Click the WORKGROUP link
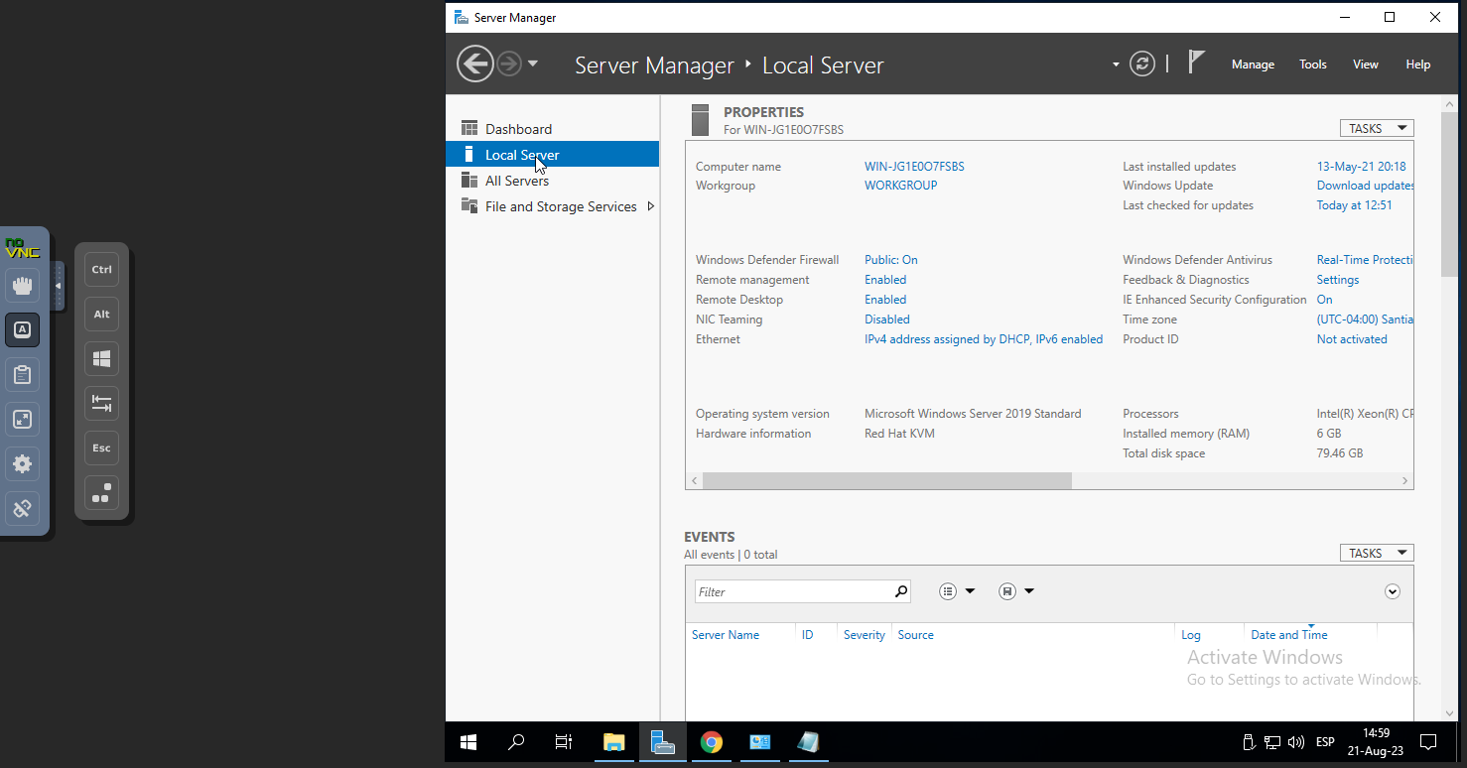1467x768 pixels. pos(900,186)
